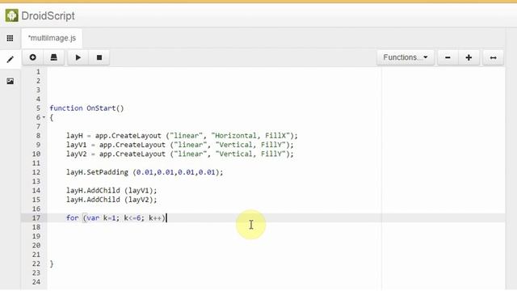This screenshot has width=517, height=291.
Task: Select the pencil edit icon in sidebar
Action: 11,59
